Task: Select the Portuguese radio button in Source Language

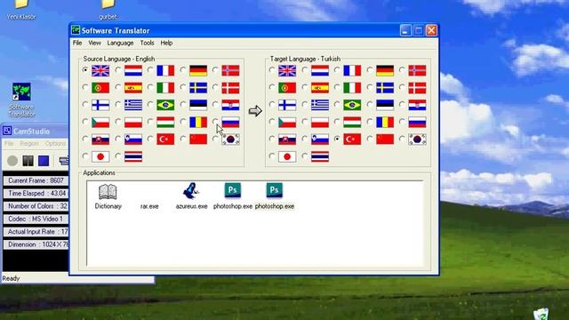Action: pos(85,87)
